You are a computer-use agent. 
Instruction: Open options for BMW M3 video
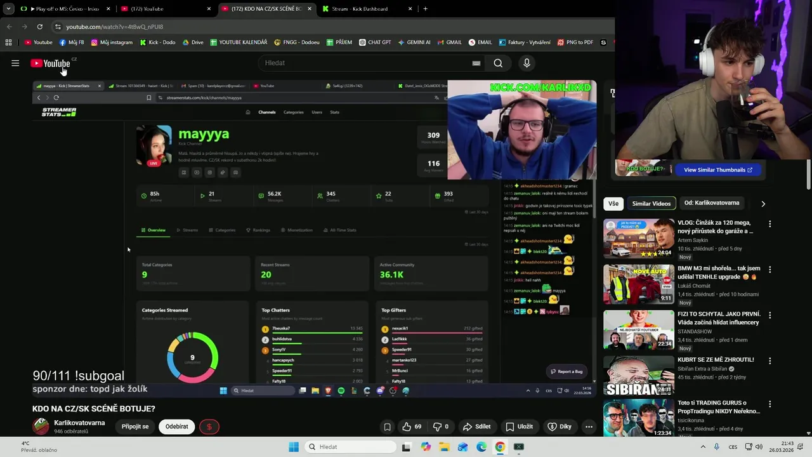[769, 270]
